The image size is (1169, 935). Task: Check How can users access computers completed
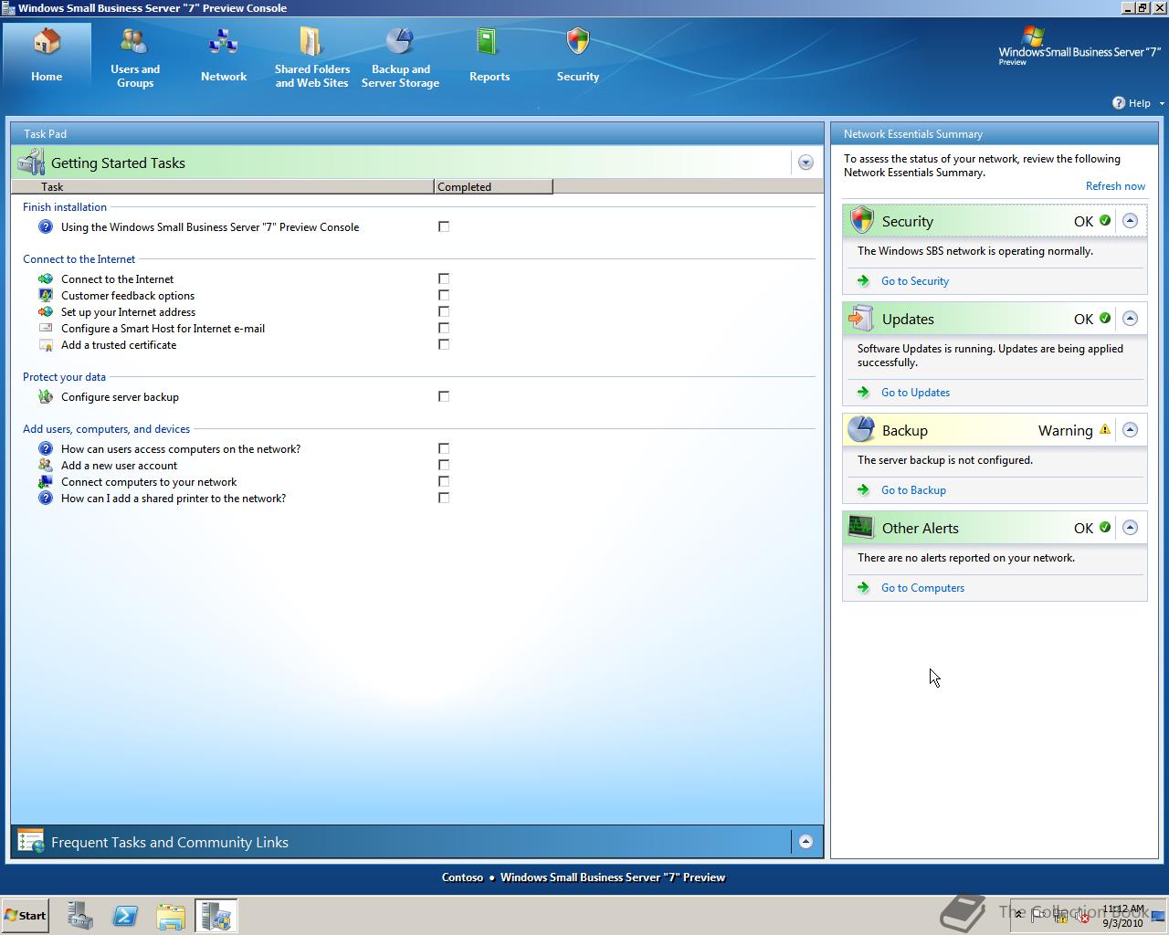pyautogui.click(x=444, y=448)
